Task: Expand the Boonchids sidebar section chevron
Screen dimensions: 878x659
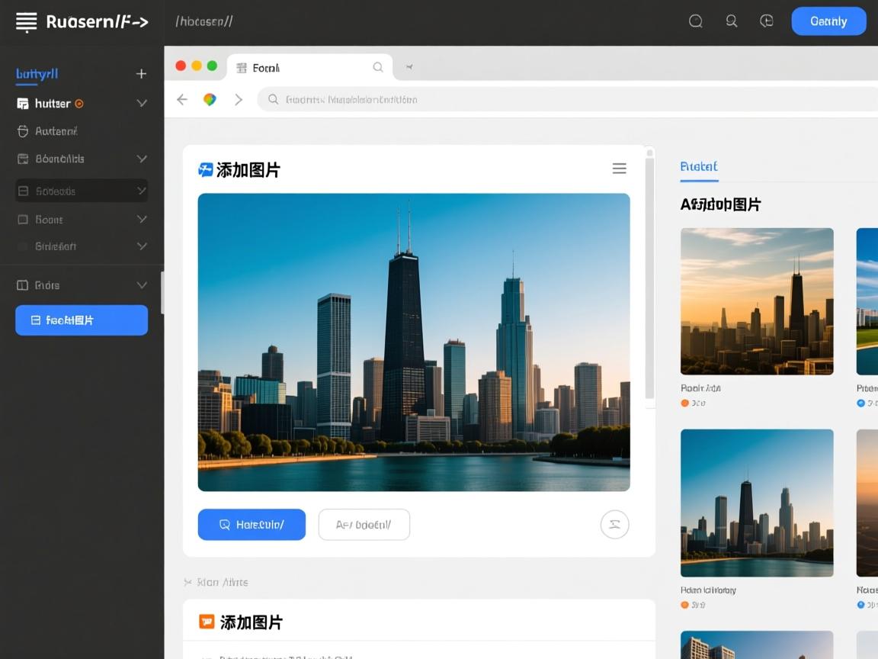Action: [141, 159]
